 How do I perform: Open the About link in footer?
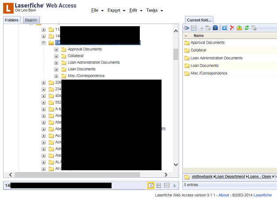tap(223, 195)
